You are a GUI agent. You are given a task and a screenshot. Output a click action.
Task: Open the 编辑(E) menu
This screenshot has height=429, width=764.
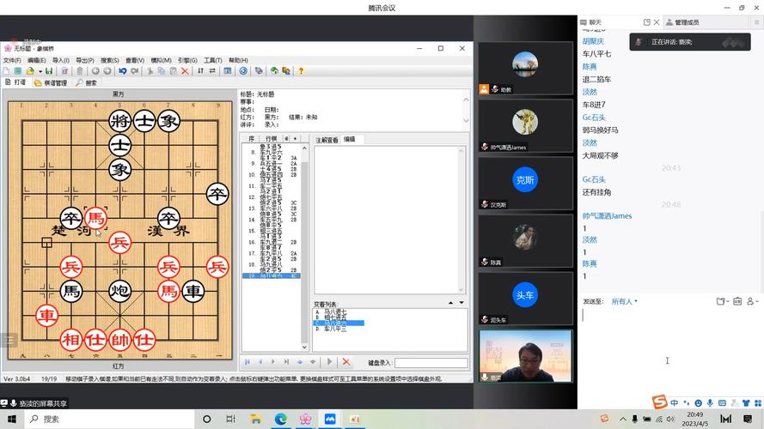37,60
